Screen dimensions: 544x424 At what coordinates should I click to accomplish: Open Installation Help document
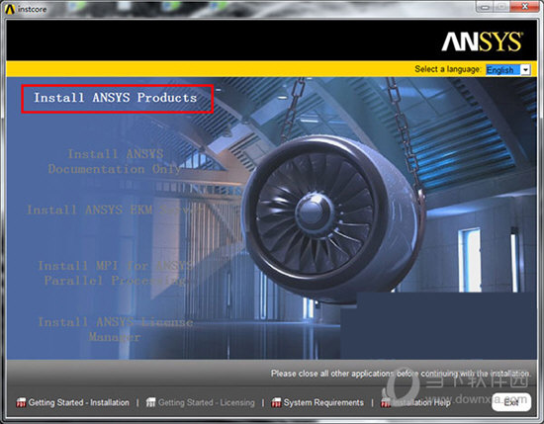pos(421,402)
